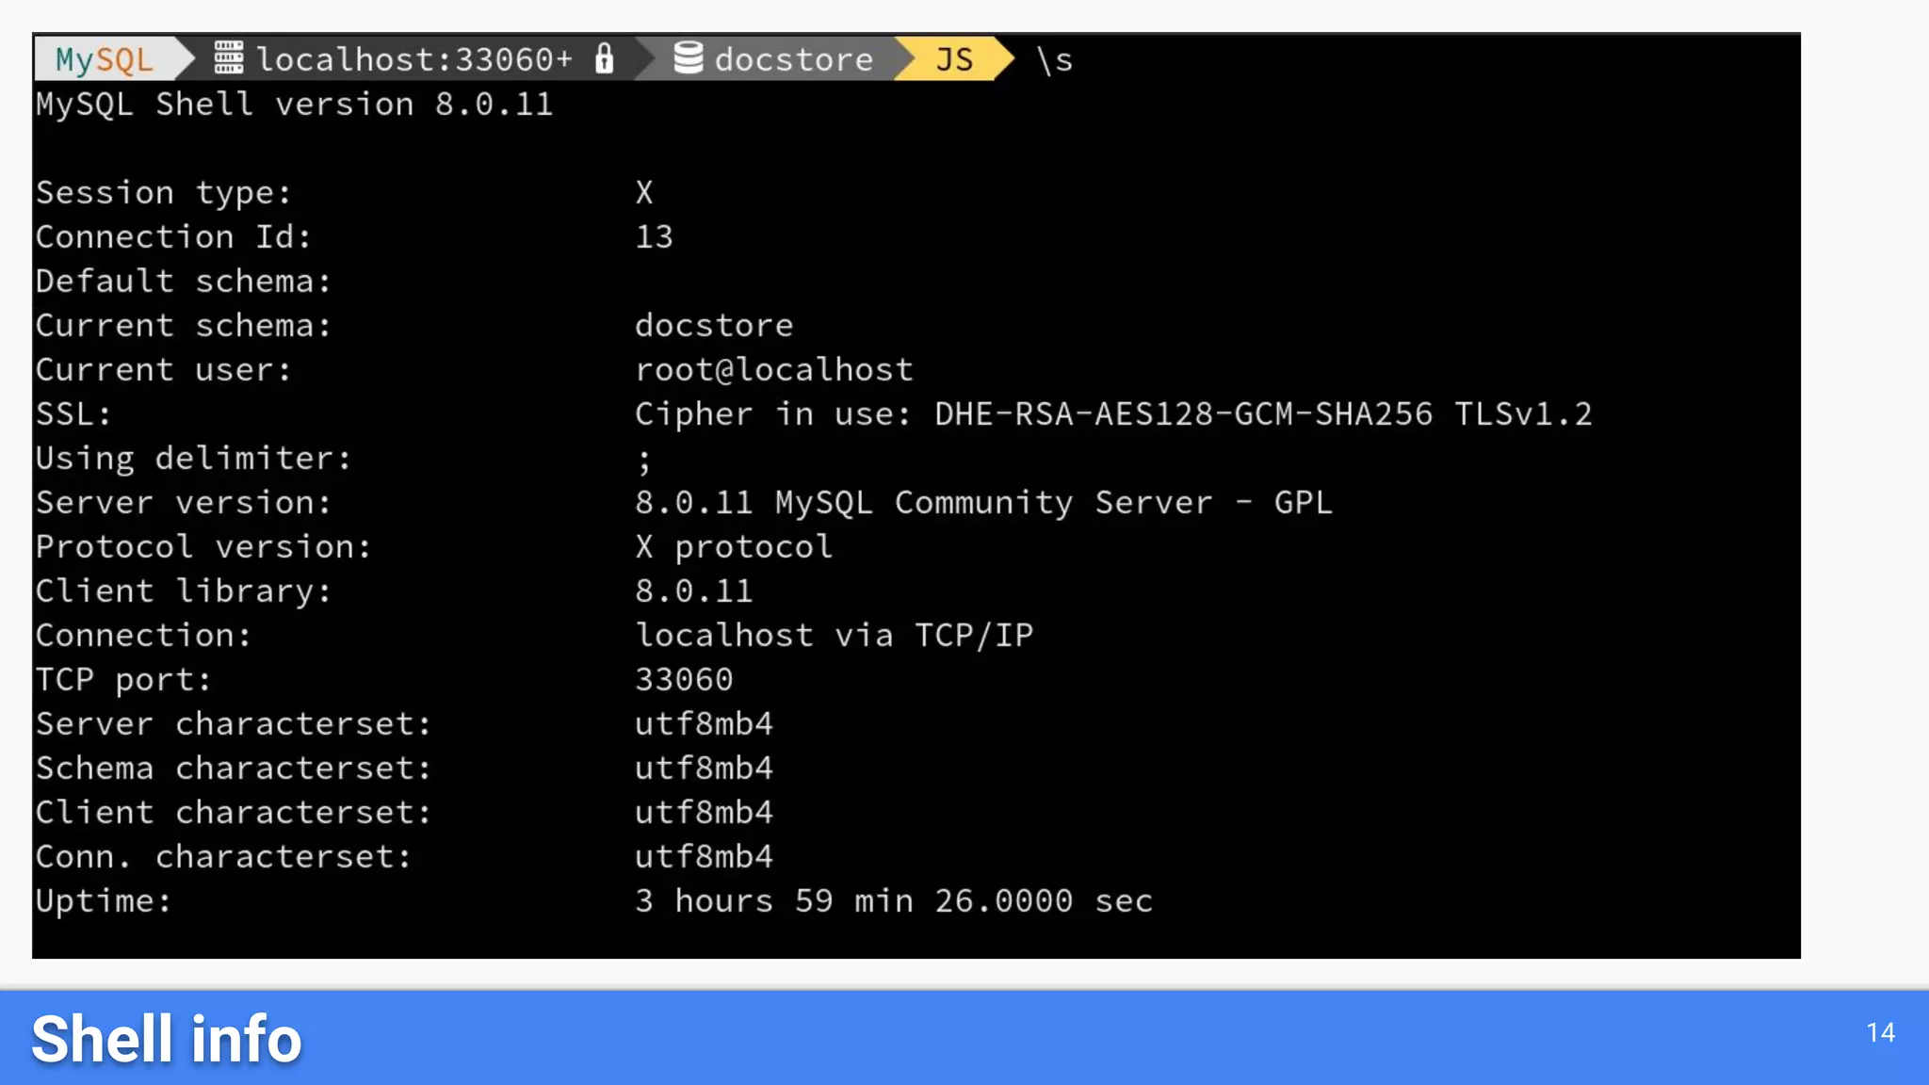Click the Current schema value docstore
The image size is (1929, 1085).
point(714,326)
